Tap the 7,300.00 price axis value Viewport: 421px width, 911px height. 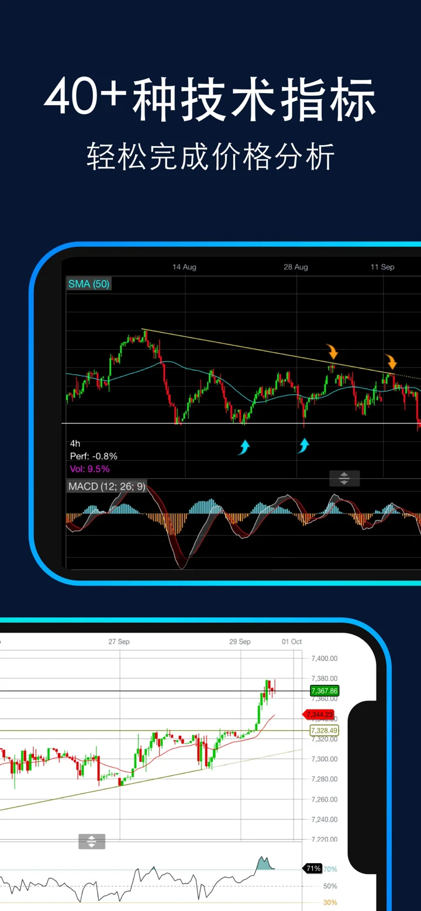coord(325,759)
